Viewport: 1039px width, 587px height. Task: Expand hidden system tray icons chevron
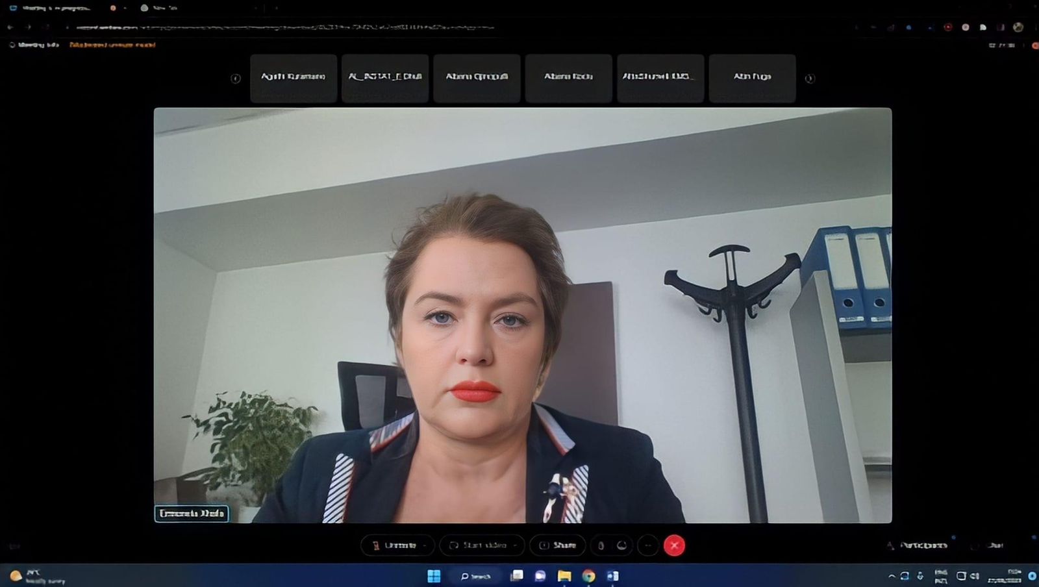(892, 576)
